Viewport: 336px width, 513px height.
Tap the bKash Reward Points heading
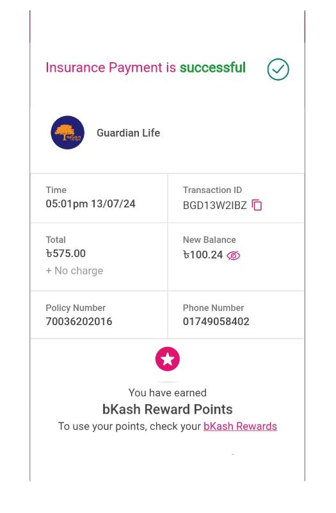point(168,409)
